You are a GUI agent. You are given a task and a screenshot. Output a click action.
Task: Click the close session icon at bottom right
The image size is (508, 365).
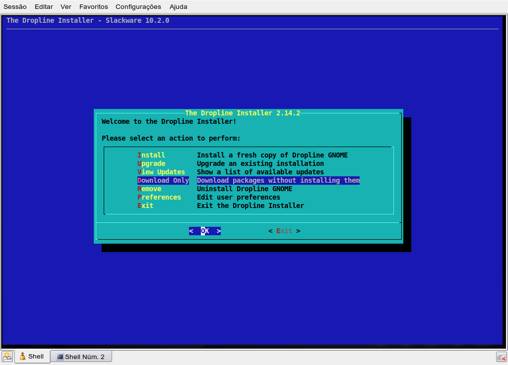pos(501,357)
